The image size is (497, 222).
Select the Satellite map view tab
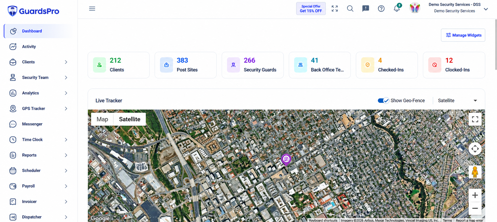point(130,119)
